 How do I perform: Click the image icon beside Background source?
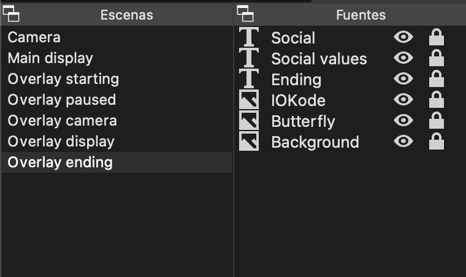tap(248, 142)
